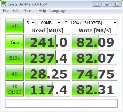The width and height of the screenshot is (123, 112).
Task: Start the 512K benchmark test
Action: [15, 58]
